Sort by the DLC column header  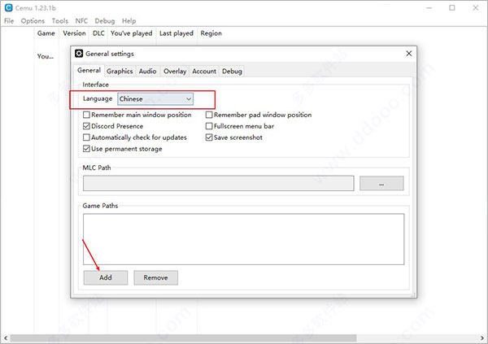point(98,33)
